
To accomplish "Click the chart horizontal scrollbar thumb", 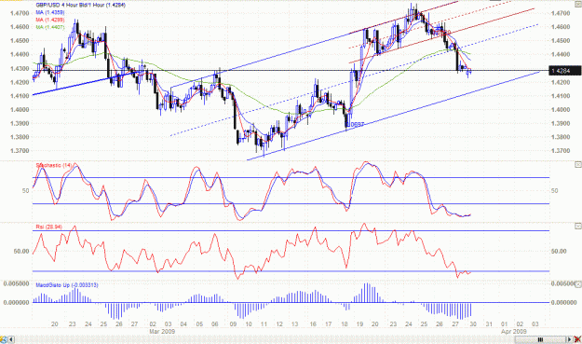I will (540, 339).
